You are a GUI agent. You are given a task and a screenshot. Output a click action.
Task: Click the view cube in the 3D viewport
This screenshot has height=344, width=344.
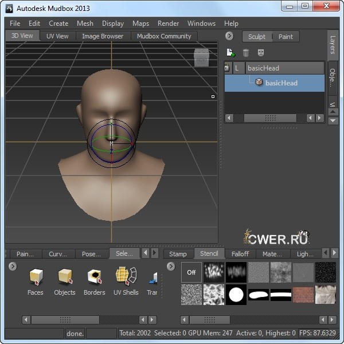tap(201, 57)
